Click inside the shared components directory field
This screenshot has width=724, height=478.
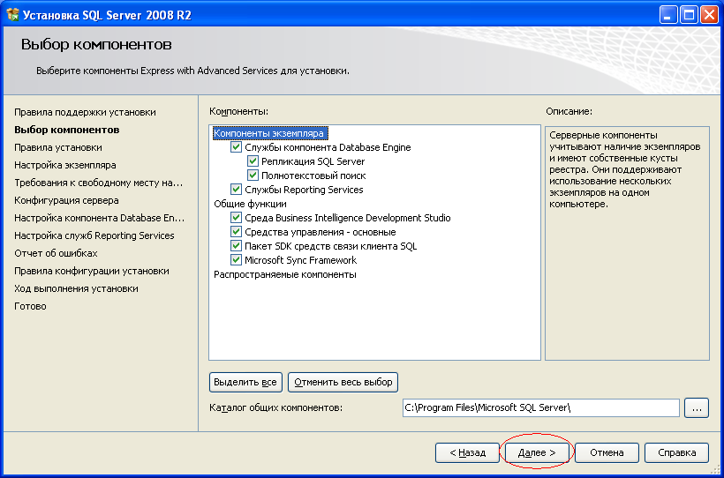[x=540, y=408]
